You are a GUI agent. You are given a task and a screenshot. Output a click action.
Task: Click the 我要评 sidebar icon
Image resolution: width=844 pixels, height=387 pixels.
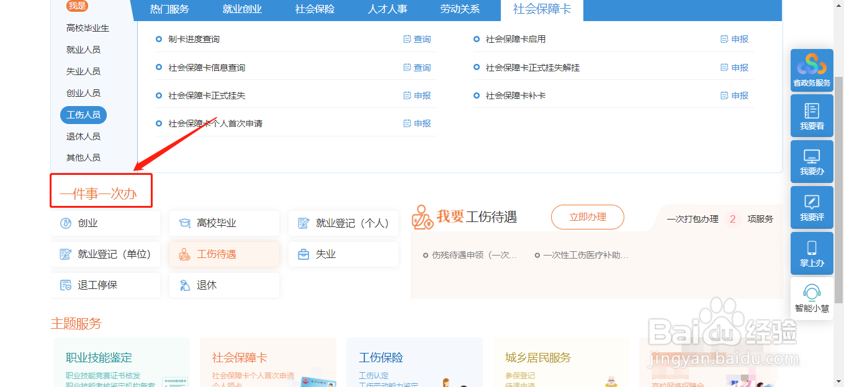tap(811, 207)
